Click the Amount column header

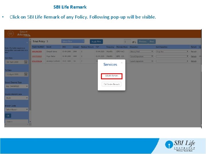76,47
